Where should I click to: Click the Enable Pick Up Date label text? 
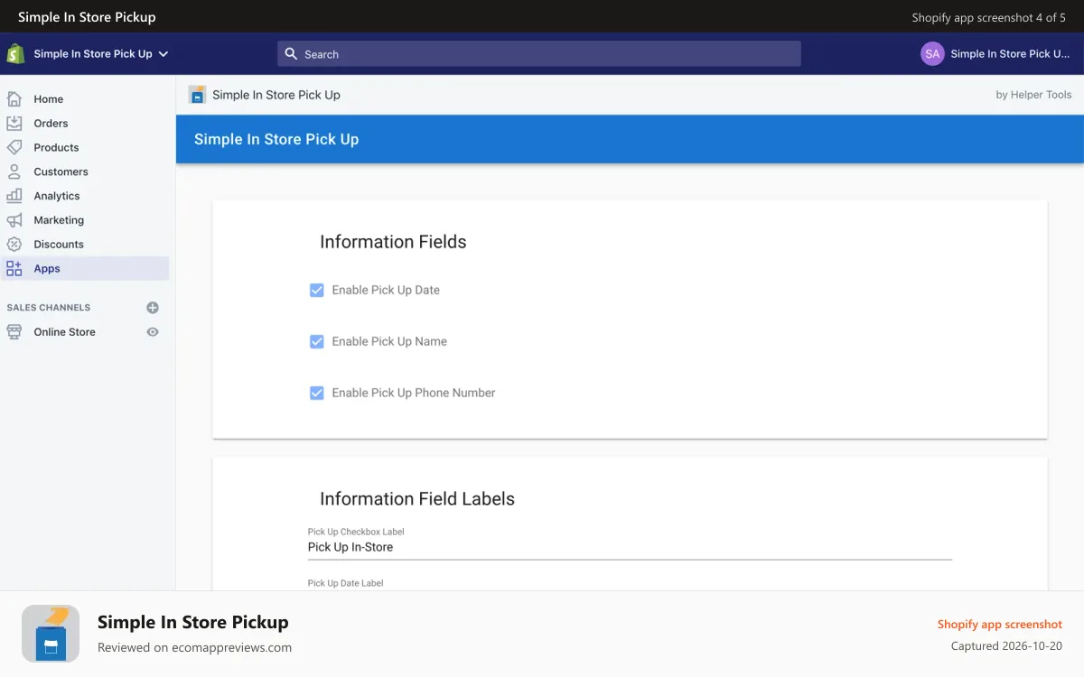point(386,290)
